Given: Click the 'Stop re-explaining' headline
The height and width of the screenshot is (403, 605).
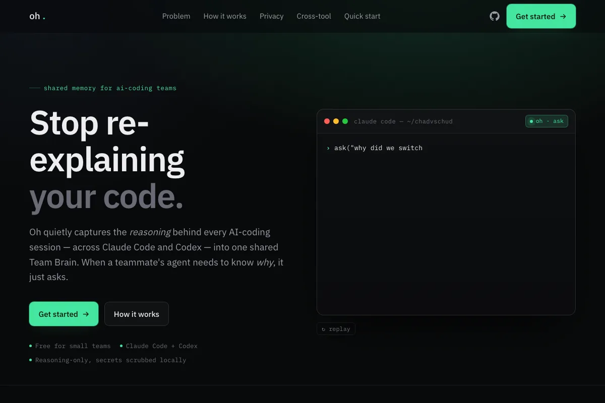Looking at the screenshot, I should pos(107,141).
